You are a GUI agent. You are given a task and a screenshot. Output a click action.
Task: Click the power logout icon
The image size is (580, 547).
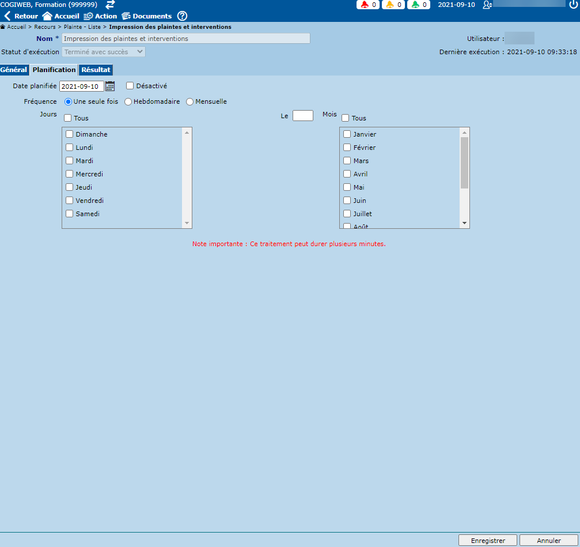573,5
